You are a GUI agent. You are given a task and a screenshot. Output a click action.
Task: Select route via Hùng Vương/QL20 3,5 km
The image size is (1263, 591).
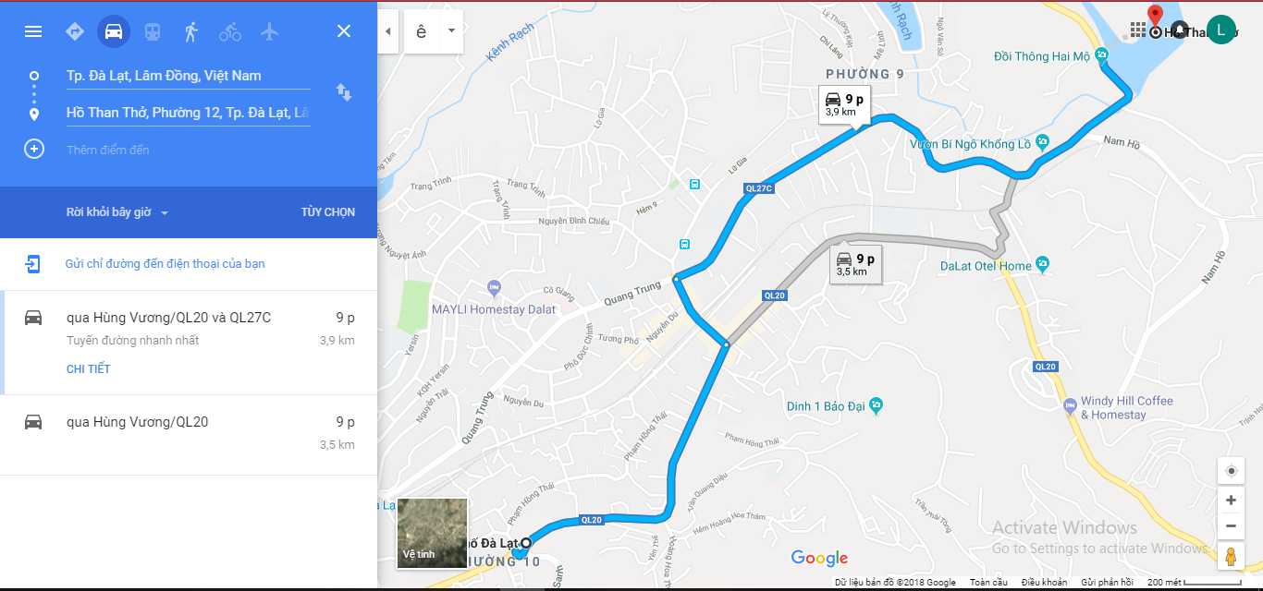coord(189,435)
